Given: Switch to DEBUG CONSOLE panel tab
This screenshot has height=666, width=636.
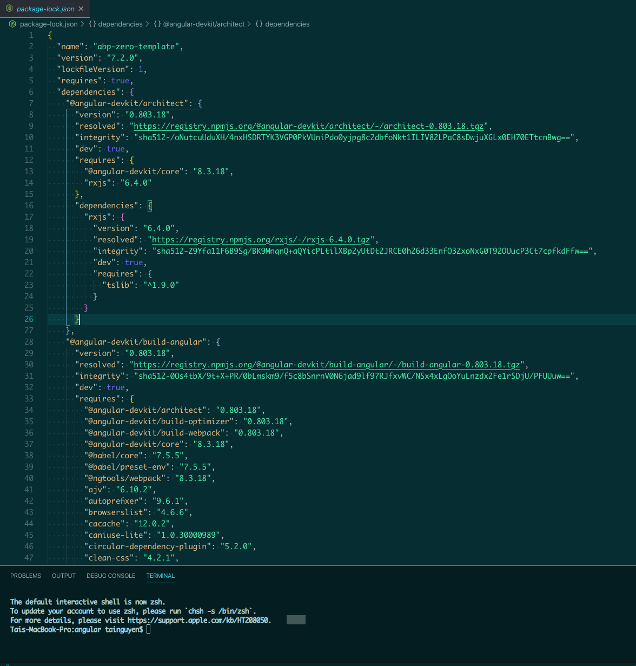Looking at the screenshot, I should coord(111,576).
